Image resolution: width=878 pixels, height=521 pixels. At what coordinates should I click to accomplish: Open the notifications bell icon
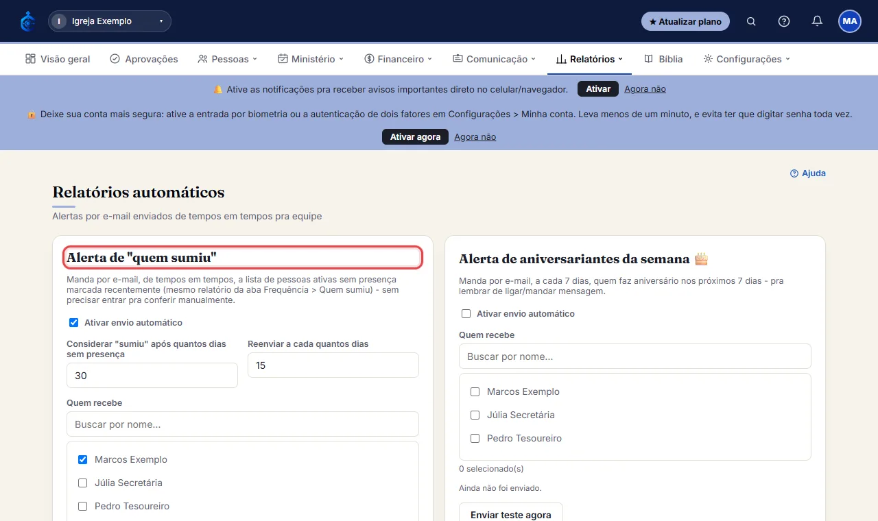click(817, 21)
